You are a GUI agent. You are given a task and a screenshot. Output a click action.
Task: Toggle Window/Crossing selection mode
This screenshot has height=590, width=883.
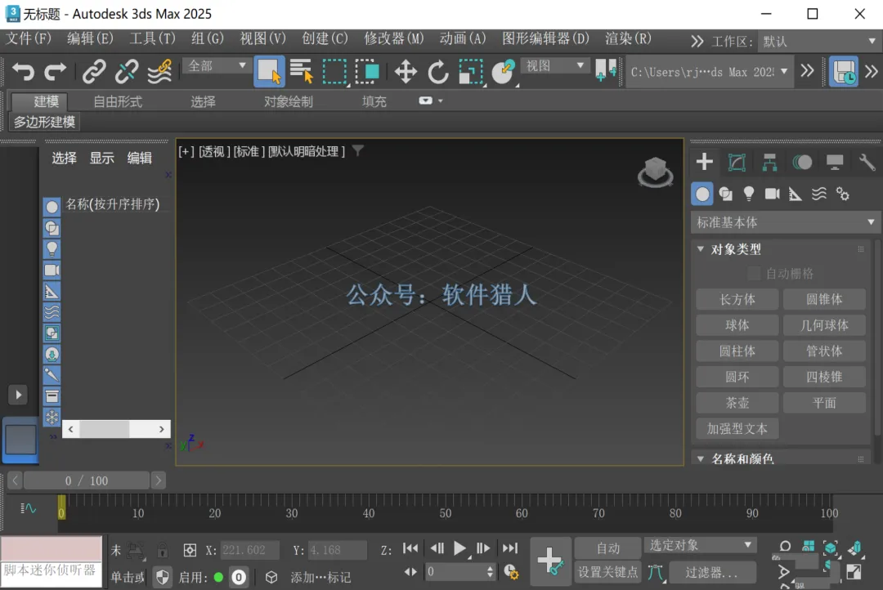coord(367,71)
